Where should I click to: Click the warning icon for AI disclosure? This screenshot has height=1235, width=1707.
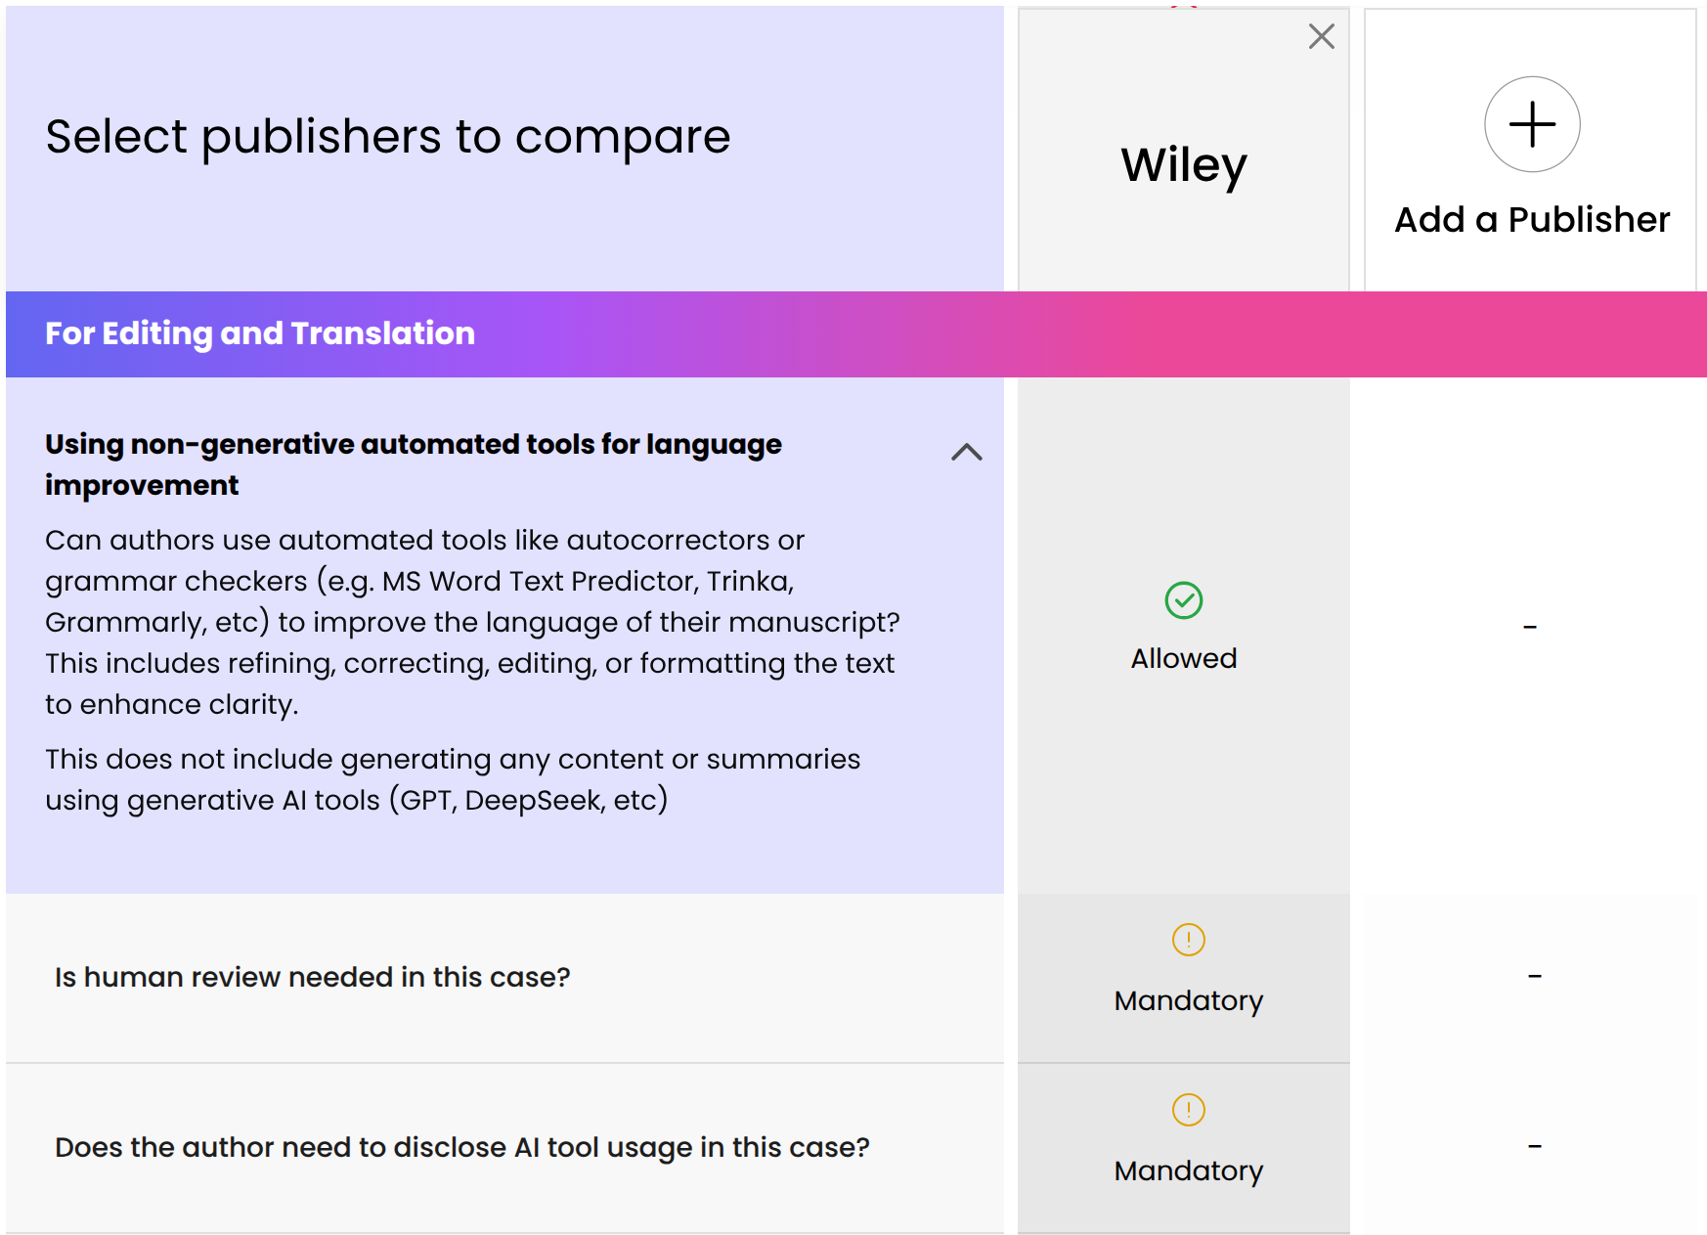pos(1188,1110)
